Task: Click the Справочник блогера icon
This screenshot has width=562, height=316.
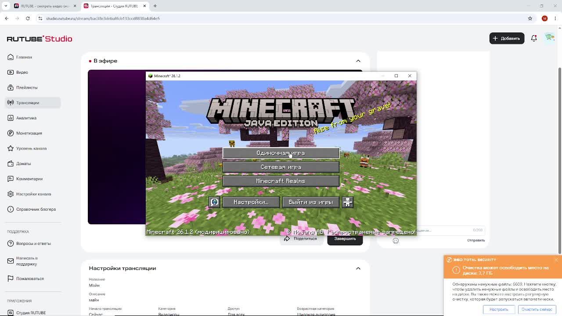Action: [x=11, y=209]
